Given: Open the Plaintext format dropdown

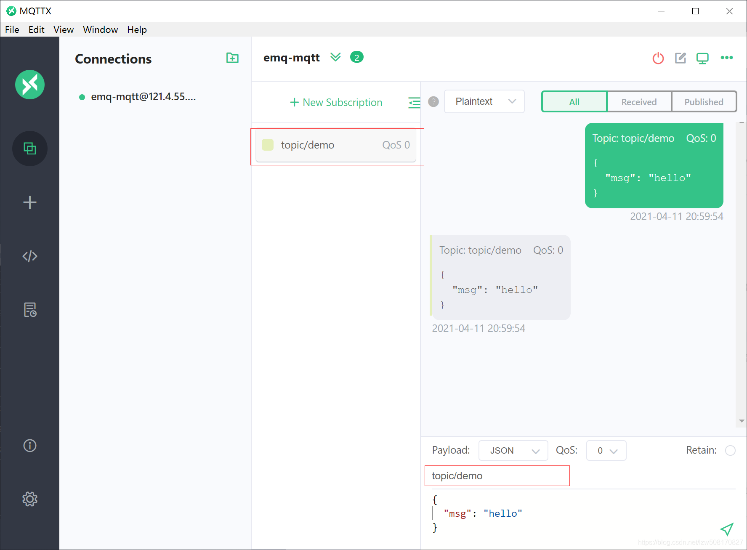Looking at the screenshot, I should 484,101.
